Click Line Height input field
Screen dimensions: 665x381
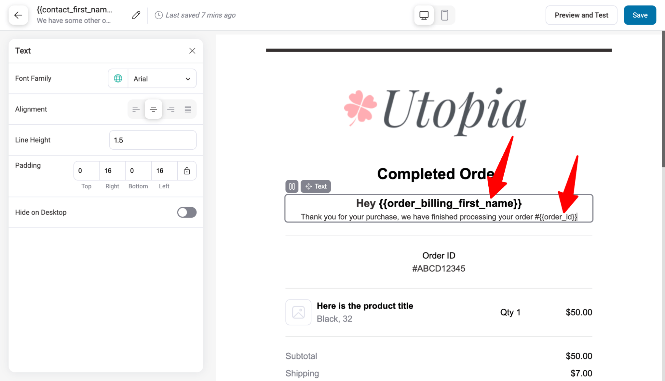tap(153, 140)
